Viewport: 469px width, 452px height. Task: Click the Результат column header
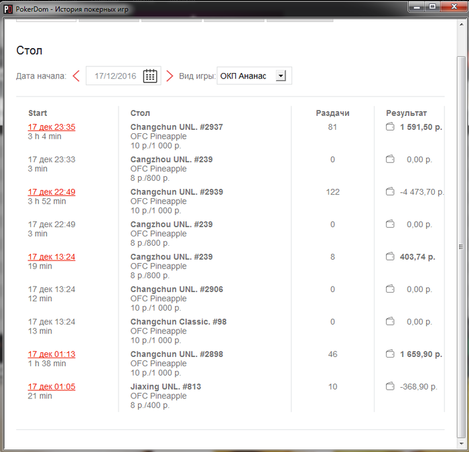406,113
